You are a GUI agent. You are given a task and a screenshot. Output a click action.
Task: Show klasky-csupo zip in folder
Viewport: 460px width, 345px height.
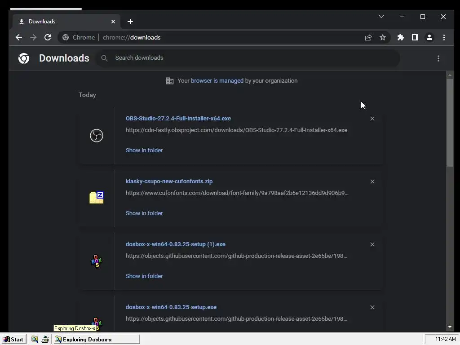pyautogui.click(x=144, y=213)
